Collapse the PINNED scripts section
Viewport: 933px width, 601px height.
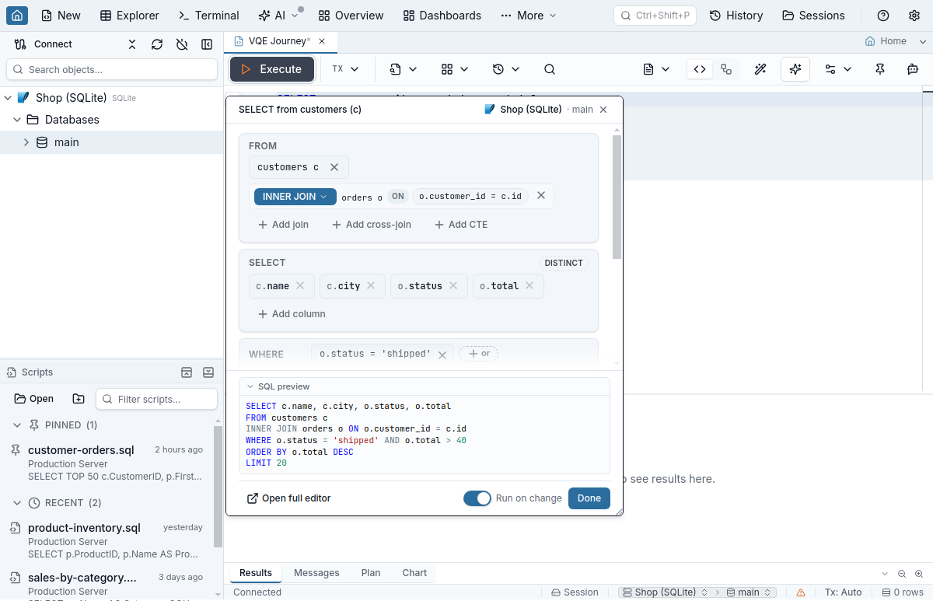click(17, 425)
